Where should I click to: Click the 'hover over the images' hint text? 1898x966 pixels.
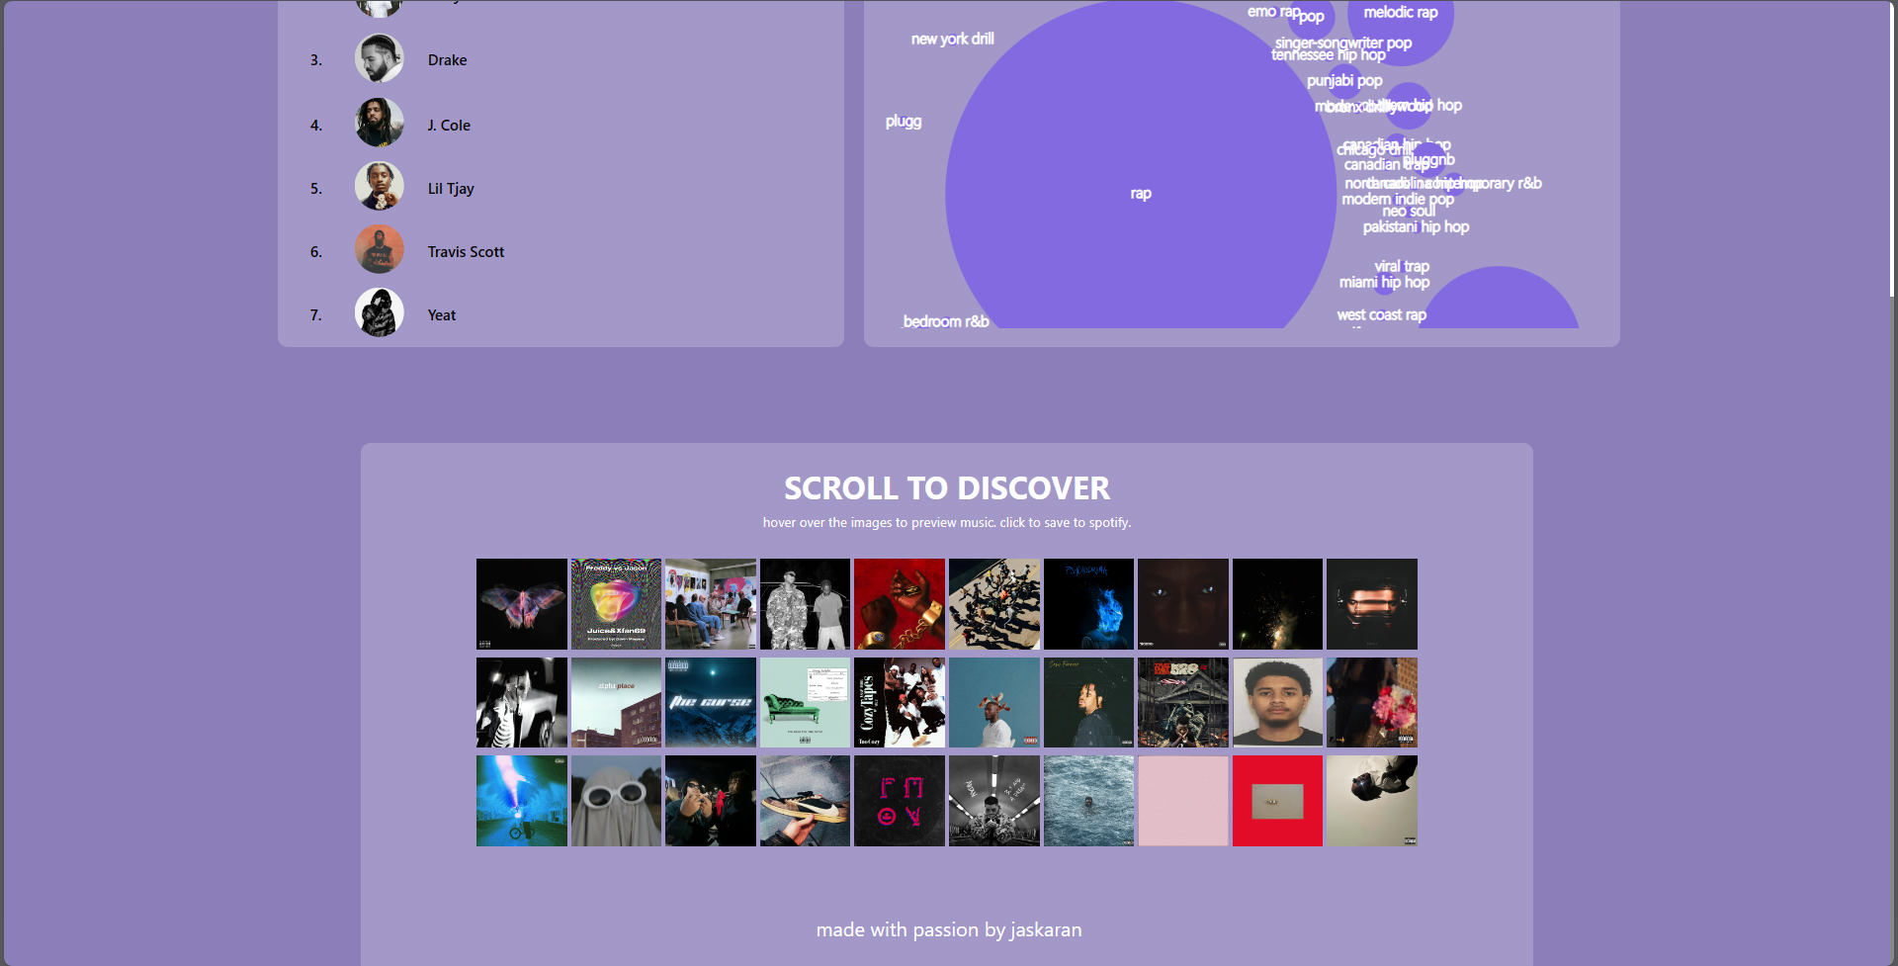coord(947,523)
